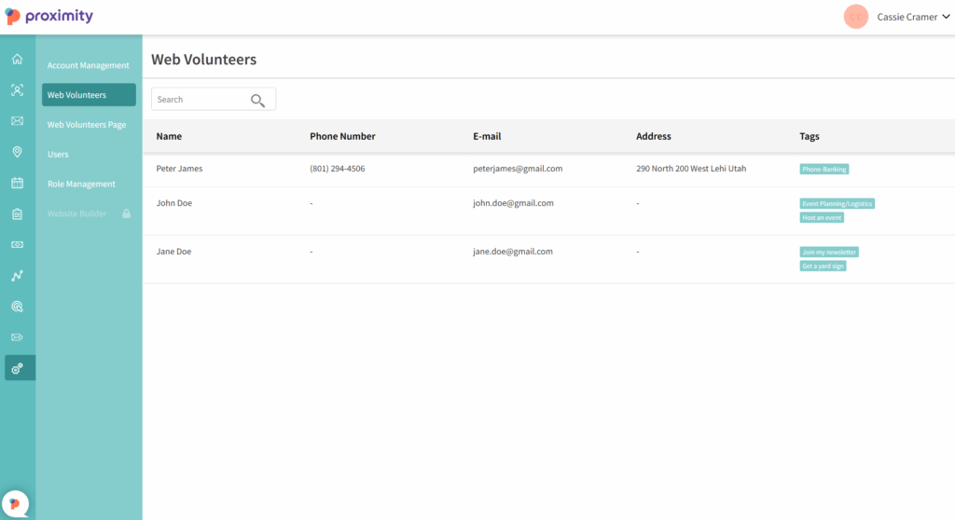Go to the Users menu item
This screenshot has width=955, height=520.
coord(58,155)
